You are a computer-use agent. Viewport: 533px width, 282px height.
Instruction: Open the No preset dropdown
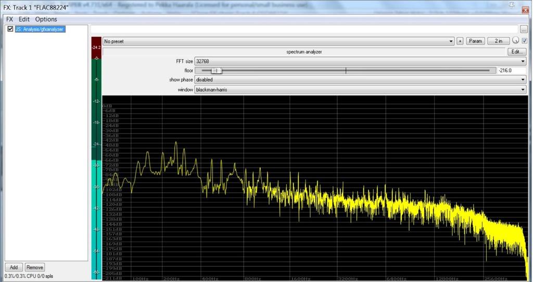tap(278, 41)
